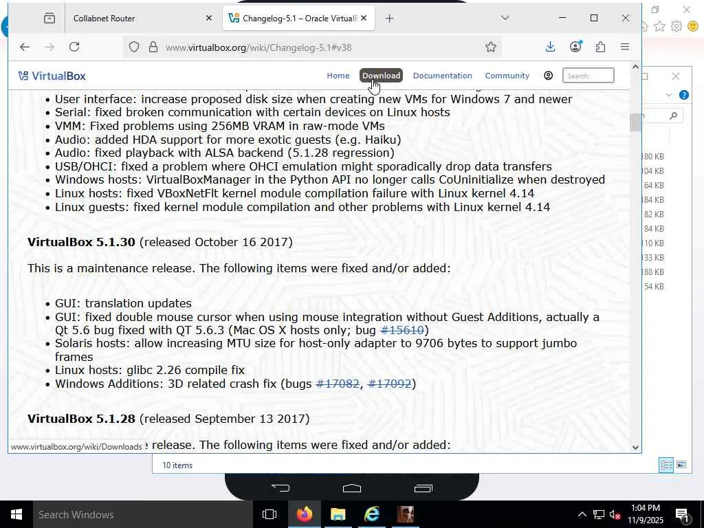Click the favorites star in the back browser window
The width and height of the screenshot is (704, 528).
point(659,27)
